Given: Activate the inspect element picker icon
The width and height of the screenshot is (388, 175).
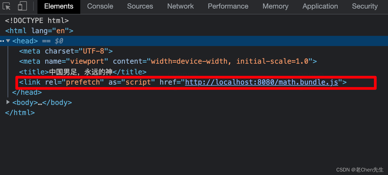Looking at the screenshot, I should coord(7,6).
